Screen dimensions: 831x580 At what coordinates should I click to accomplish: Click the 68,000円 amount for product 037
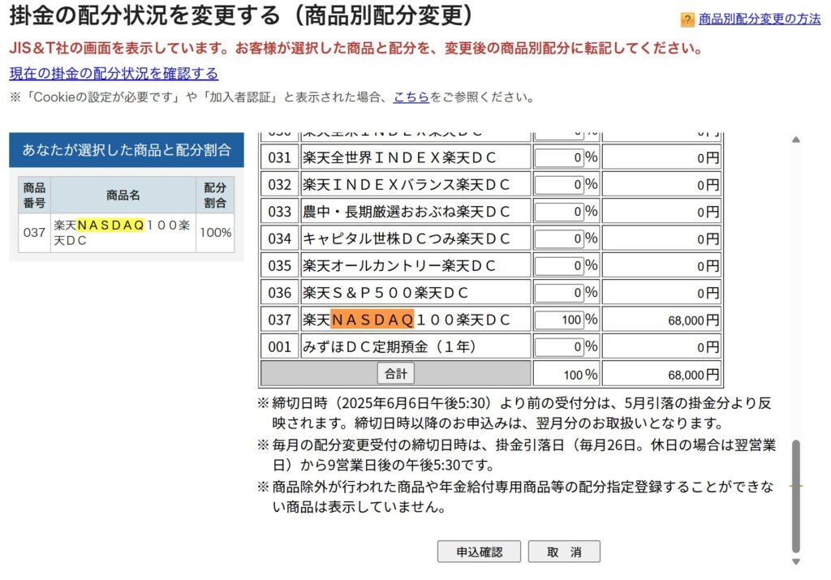(693, 320)
